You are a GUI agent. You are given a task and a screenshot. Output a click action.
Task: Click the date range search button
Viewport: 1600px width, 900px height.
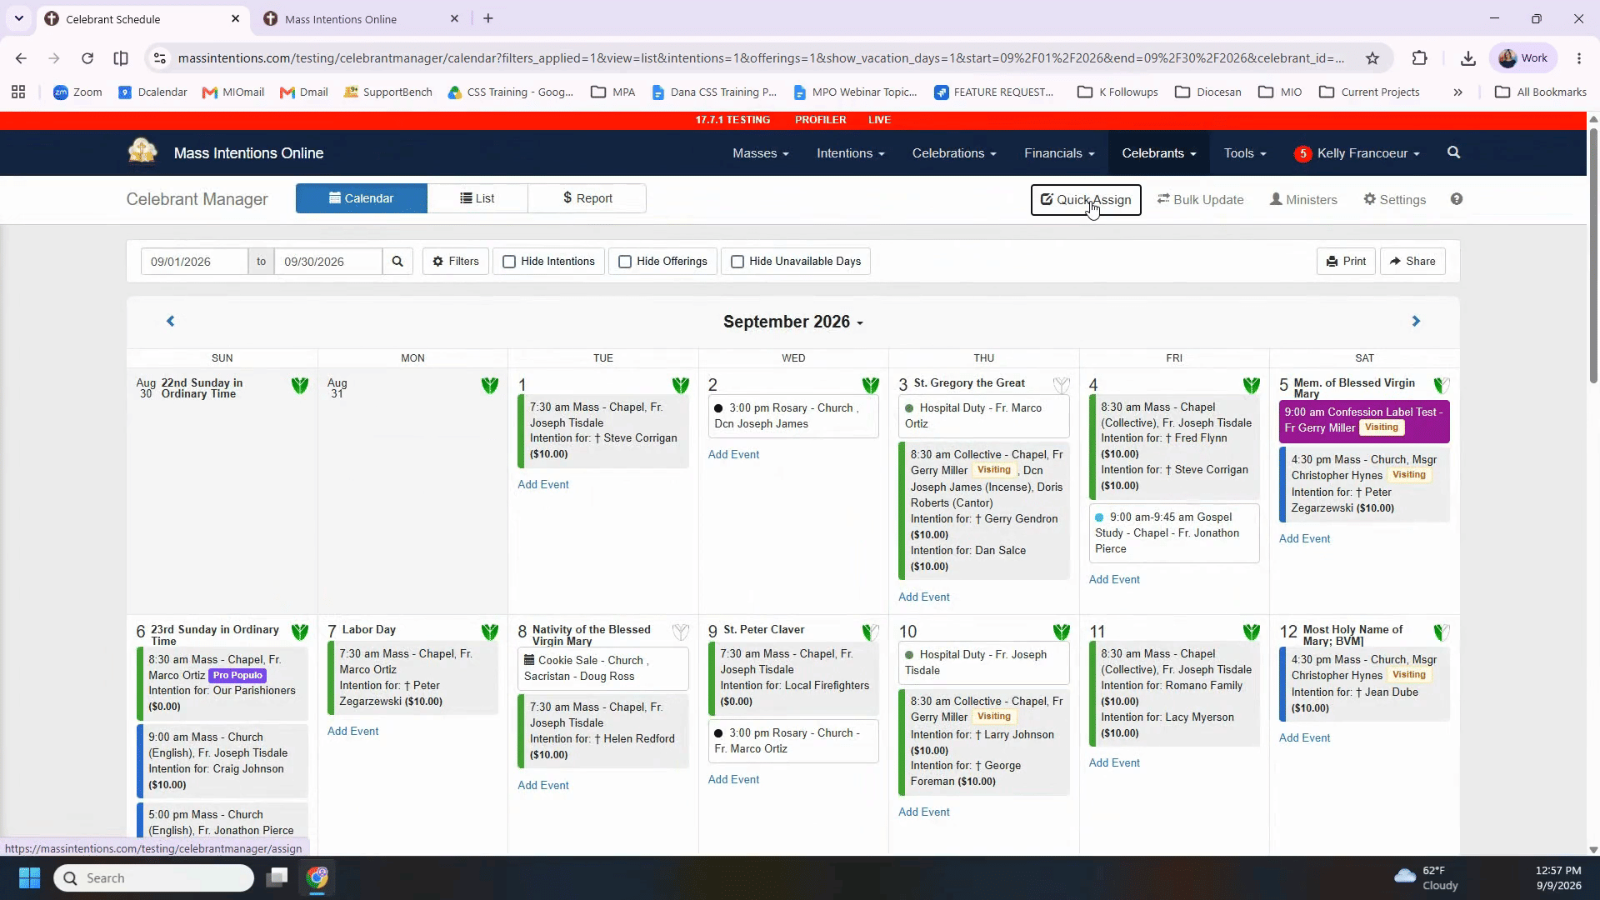[x=397, y=262]
